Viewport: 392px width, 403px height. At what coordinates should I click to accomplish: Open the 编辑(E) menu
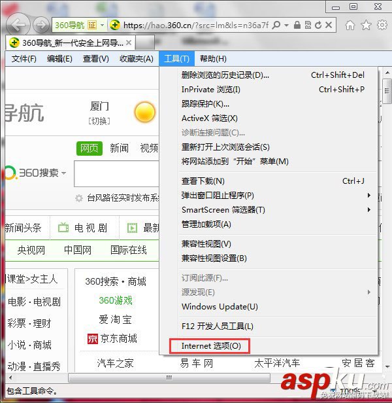pos(59,59)
